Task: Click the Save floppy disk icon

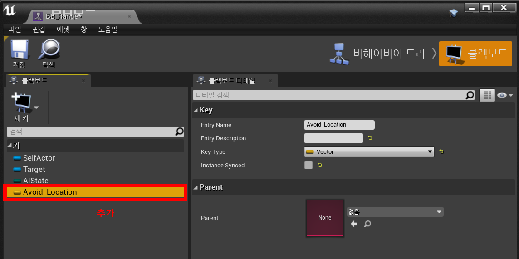Action: click(20, 49)
